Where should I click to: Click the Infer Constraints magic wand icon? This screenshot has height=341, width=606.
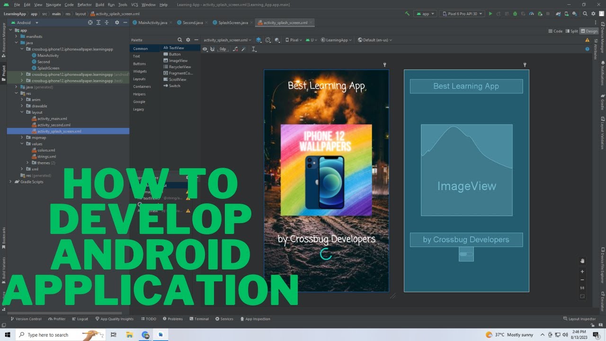point(243,49)
